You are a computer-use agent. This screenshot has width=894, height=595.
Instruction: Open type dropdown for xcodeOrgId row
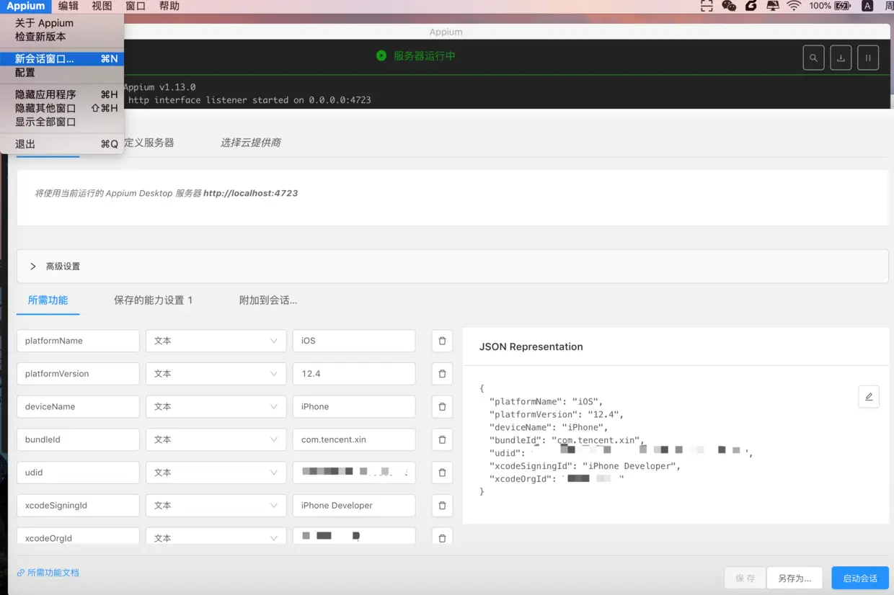(216, 537)
